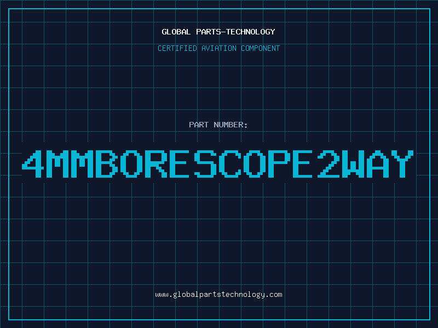This screenshot has width=438, height=328.
Task: Select the CERTIFIED AVIATION COMPONENT subtitle
Action: pyautogui.click(x=218, y=48)
